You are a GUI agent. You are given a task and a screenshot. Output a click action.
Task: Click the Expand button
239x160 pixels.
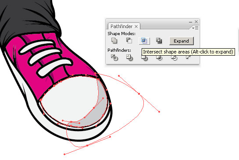coord(182,41)
